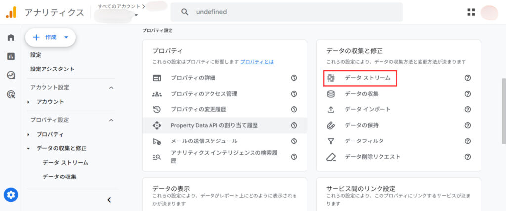Viewport: 506px width, 211px height.
Task: Open help for メールの送信スケジュール
Action: point(294,141)
